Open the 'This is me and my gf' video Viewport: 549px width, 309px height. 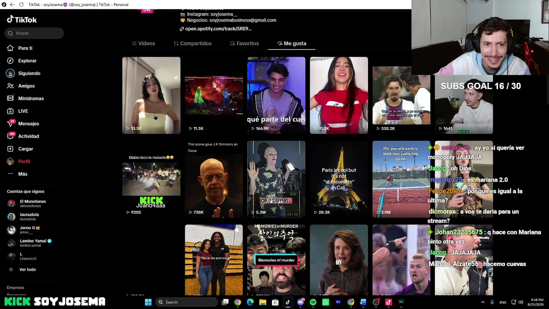[x=214, y=260]
